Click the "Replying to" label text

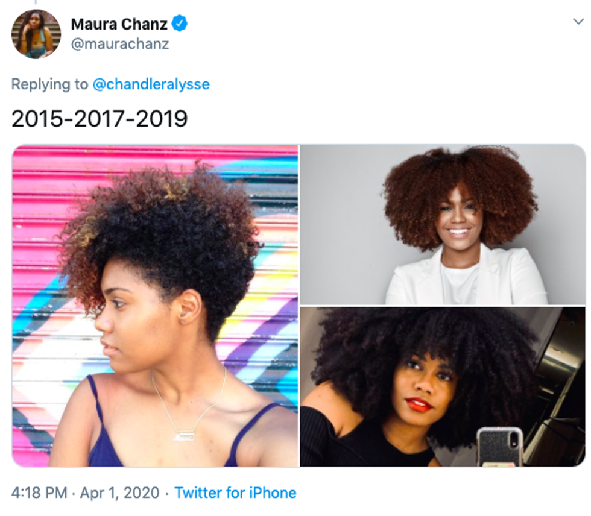pyautogui.click(x=49, y=84)
